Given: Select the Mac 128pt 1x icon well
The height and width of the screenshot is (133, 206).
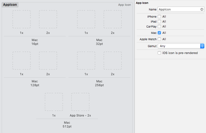Looking at the screenshot, I should pos(22,61).
